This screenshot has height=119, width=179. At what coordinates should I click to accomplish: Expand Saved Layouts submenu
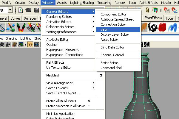pos(68,88)
